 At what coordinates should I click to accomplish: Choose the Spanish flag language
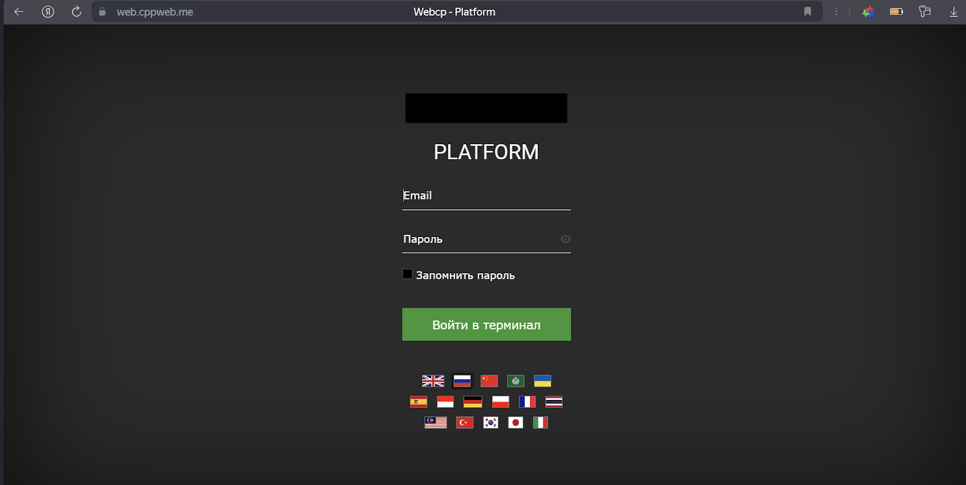point(418,402)
